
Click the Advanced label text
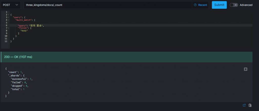pyautogui.click(x=246, y=5)
